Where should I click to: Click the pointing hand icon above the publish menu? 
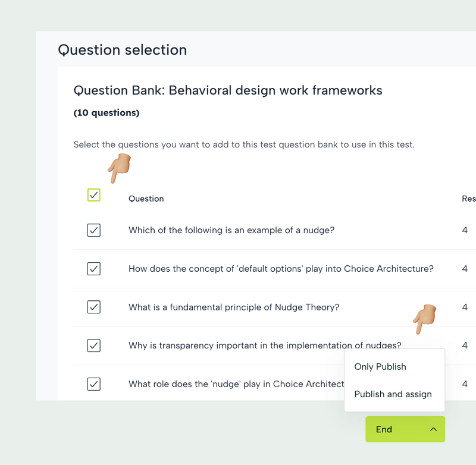[425, 319]
